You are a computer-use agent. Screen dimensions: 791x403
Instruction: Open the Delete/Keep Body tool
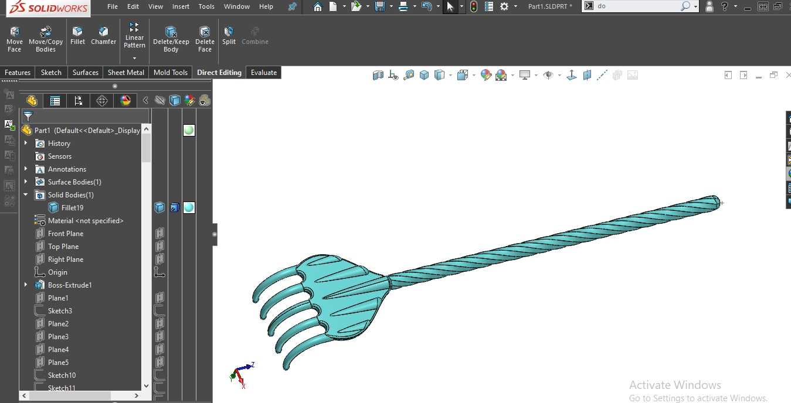pos(171,39)
